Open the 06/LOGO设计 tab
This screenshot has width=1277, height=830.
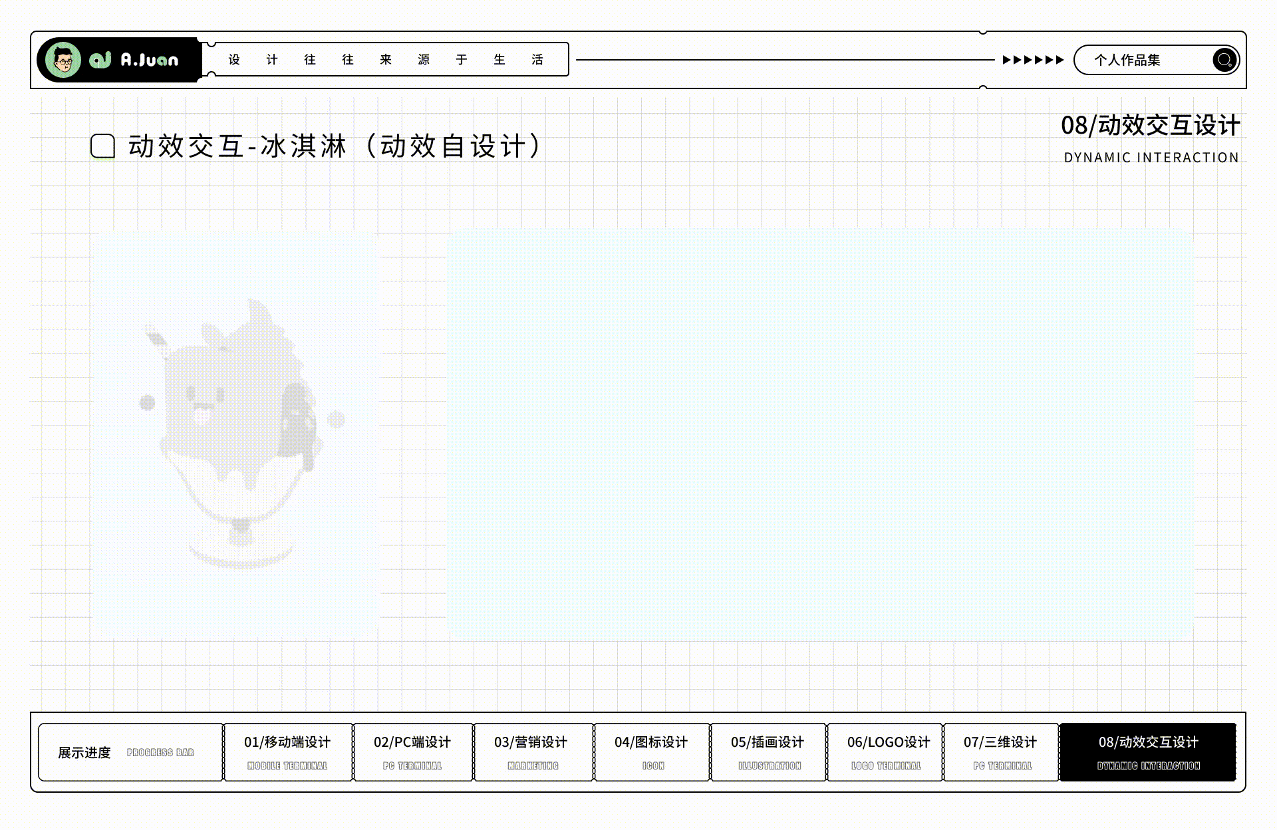tap(886, 752)
